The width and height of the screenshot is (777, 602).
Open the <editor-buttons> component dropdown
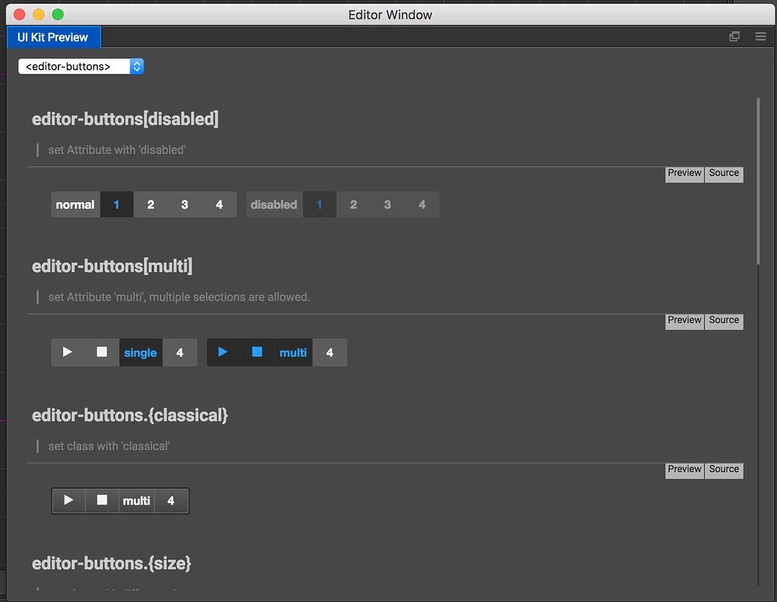pyautogui.click(x=81, y=66)
